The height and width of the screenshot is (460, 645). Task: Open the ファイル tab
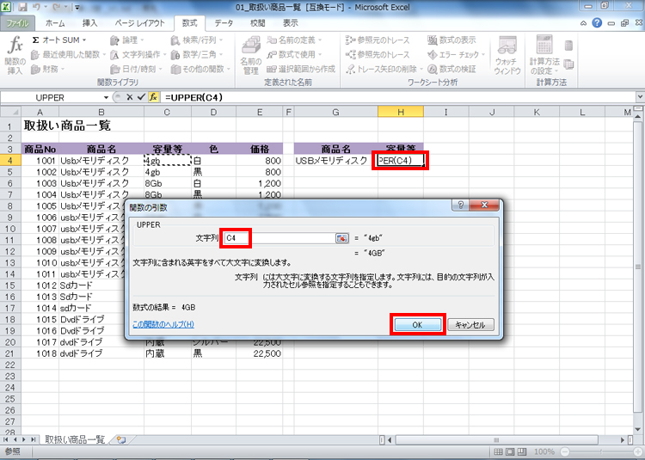click(17, 23)
